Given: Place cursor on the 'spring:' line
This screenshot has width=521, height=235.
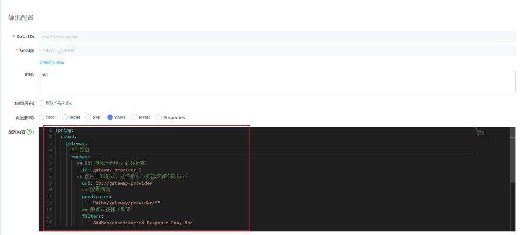Looking at the screenshot, I should click(x=65, y=130).
